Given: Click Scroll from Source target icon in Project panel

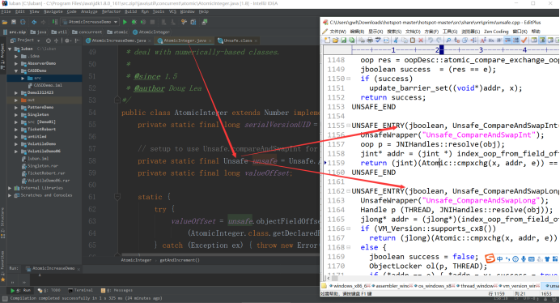Looking at the screenshot, I should click(x=49, y=41).
